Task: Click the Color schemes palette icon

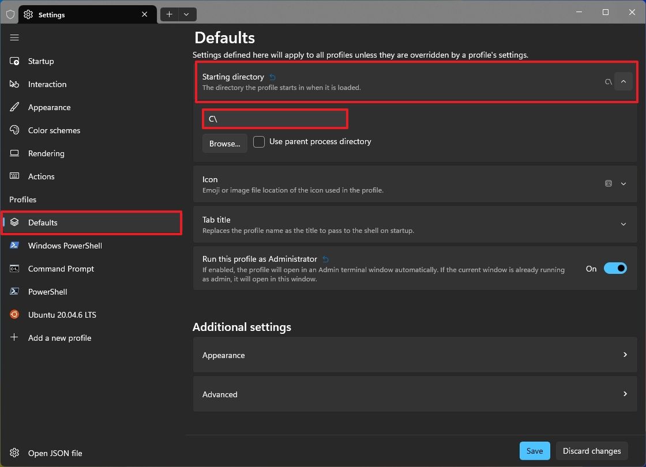Action: point(14,130)
